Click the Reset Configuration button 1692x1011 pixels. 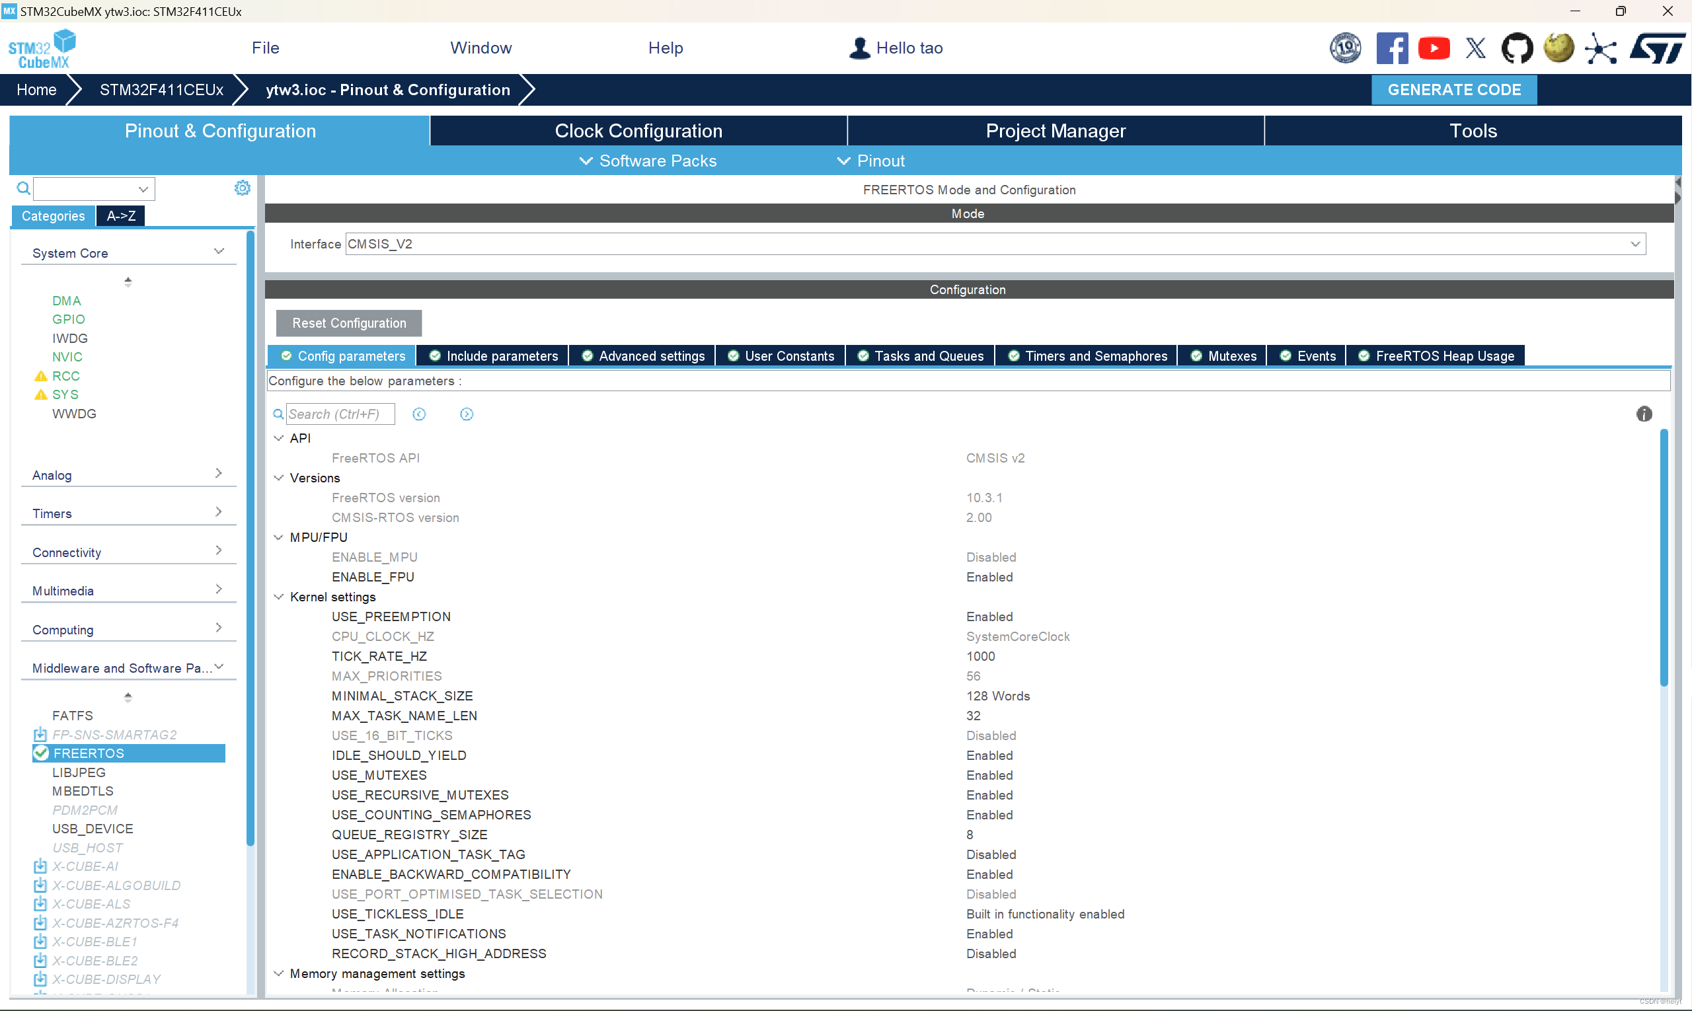(349, 323)
